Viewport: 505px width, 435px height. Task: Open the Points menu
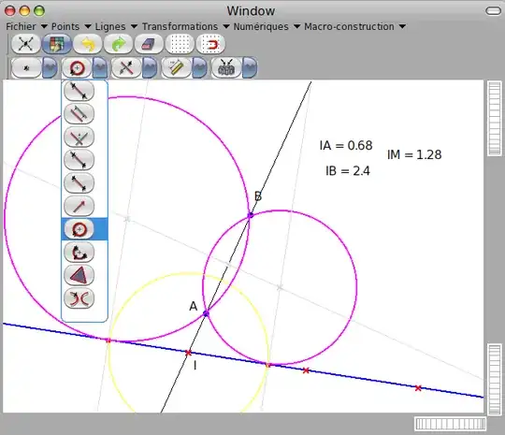pos(71,26)
